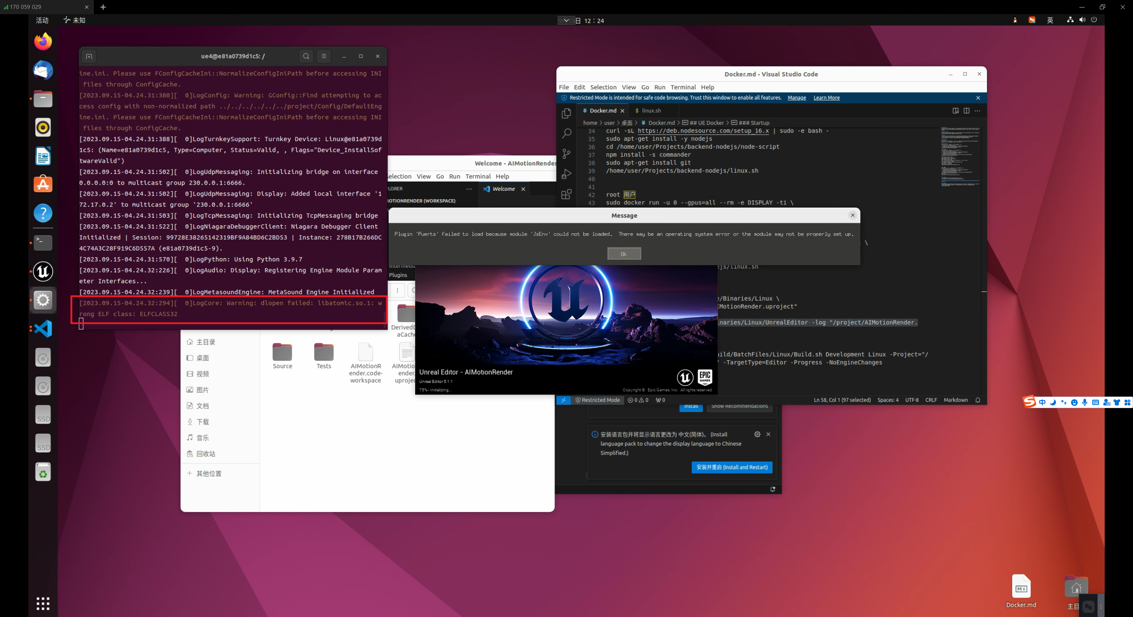Screen dimensions: 1133x617
Task: Change end of line sequence CRLF
Action: [931, 400]
